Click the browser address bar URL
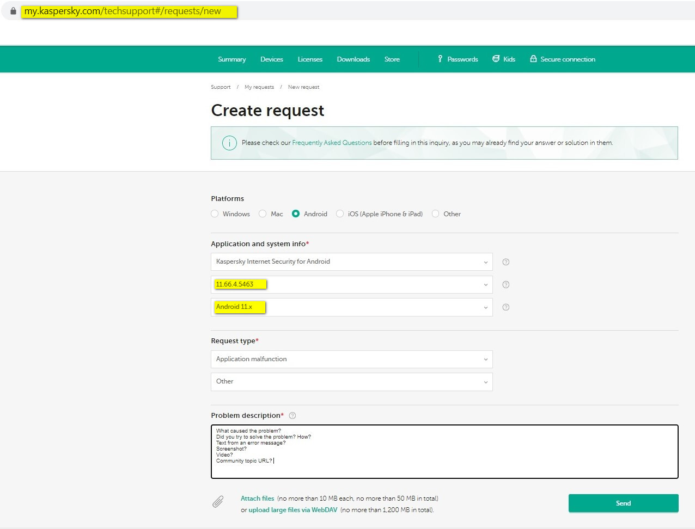695x529 pixels. 123,11
